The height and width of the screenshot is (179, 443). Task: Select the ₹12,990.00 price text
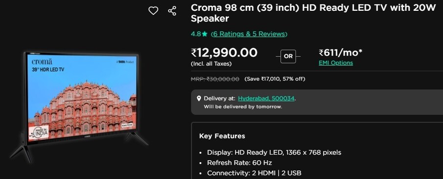(224, 52)
